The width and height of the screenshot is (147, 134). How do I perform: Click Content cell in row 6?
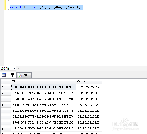pyautogui.click(x=89, y=117)
